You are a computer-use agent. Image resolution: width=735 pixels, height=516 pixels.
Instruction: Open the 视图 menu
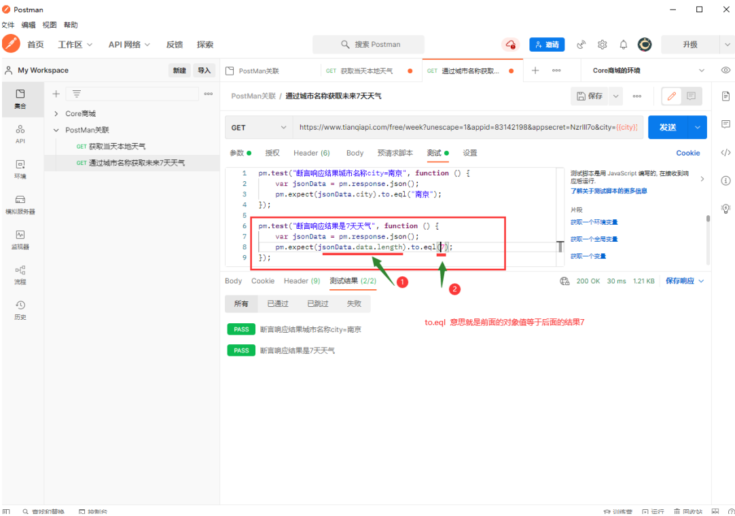pyautogui.click(x=49, y=25)
